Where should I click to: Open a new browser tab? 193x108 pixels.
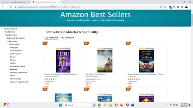point(64,2)
